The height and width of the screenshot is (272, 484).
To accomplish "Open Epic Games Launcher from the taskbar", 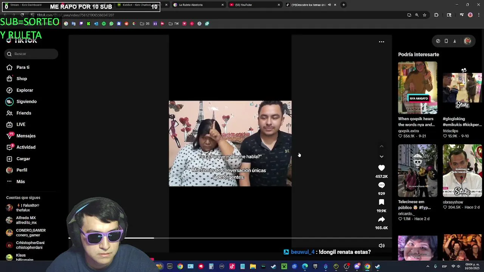I will (315, 267).
